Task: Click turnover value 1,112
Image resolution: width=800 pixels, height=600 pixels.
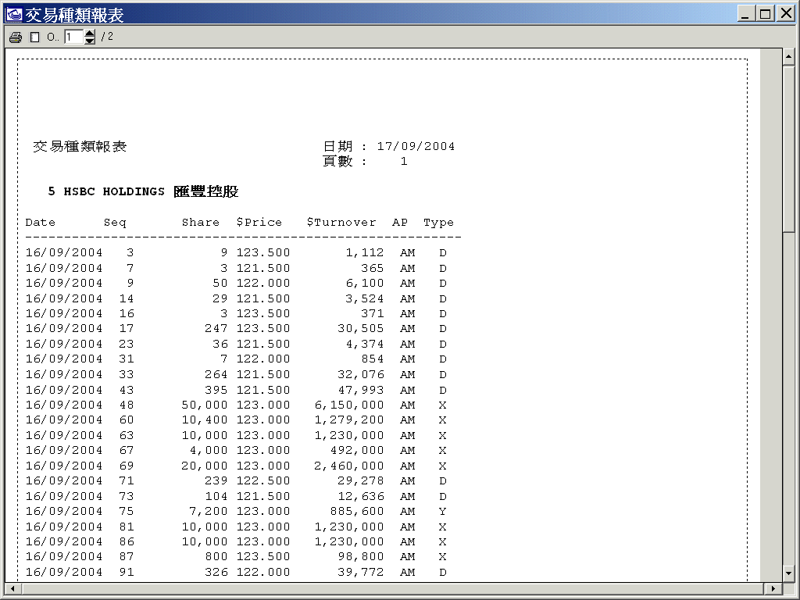Action: tap(365, 252)
